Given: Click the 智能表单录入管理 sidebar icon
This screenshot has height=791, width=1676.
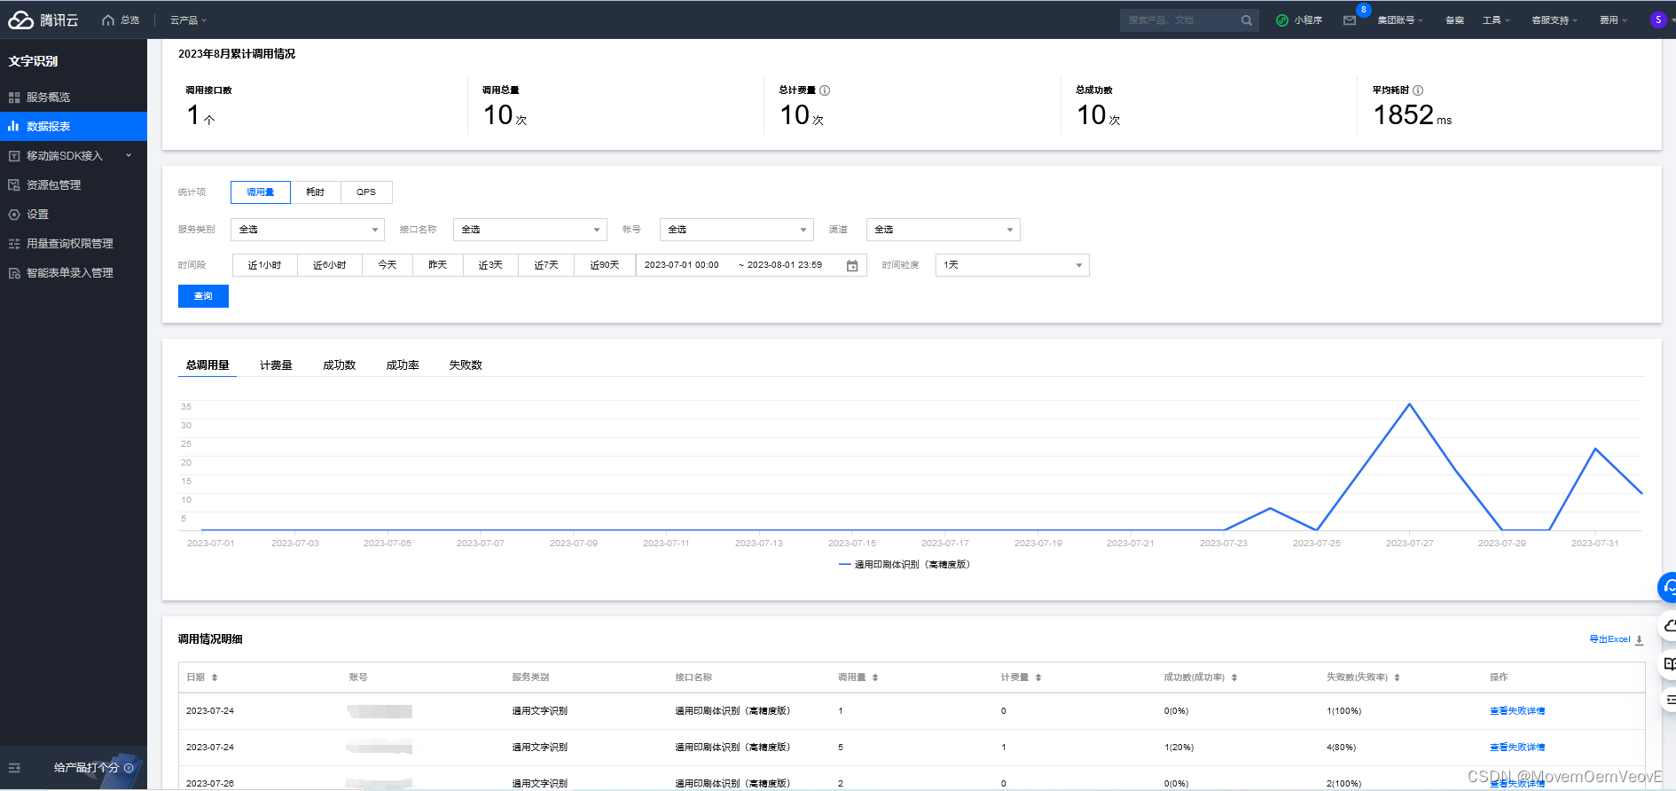Looking at the screenshot, I should click(14, 272).
